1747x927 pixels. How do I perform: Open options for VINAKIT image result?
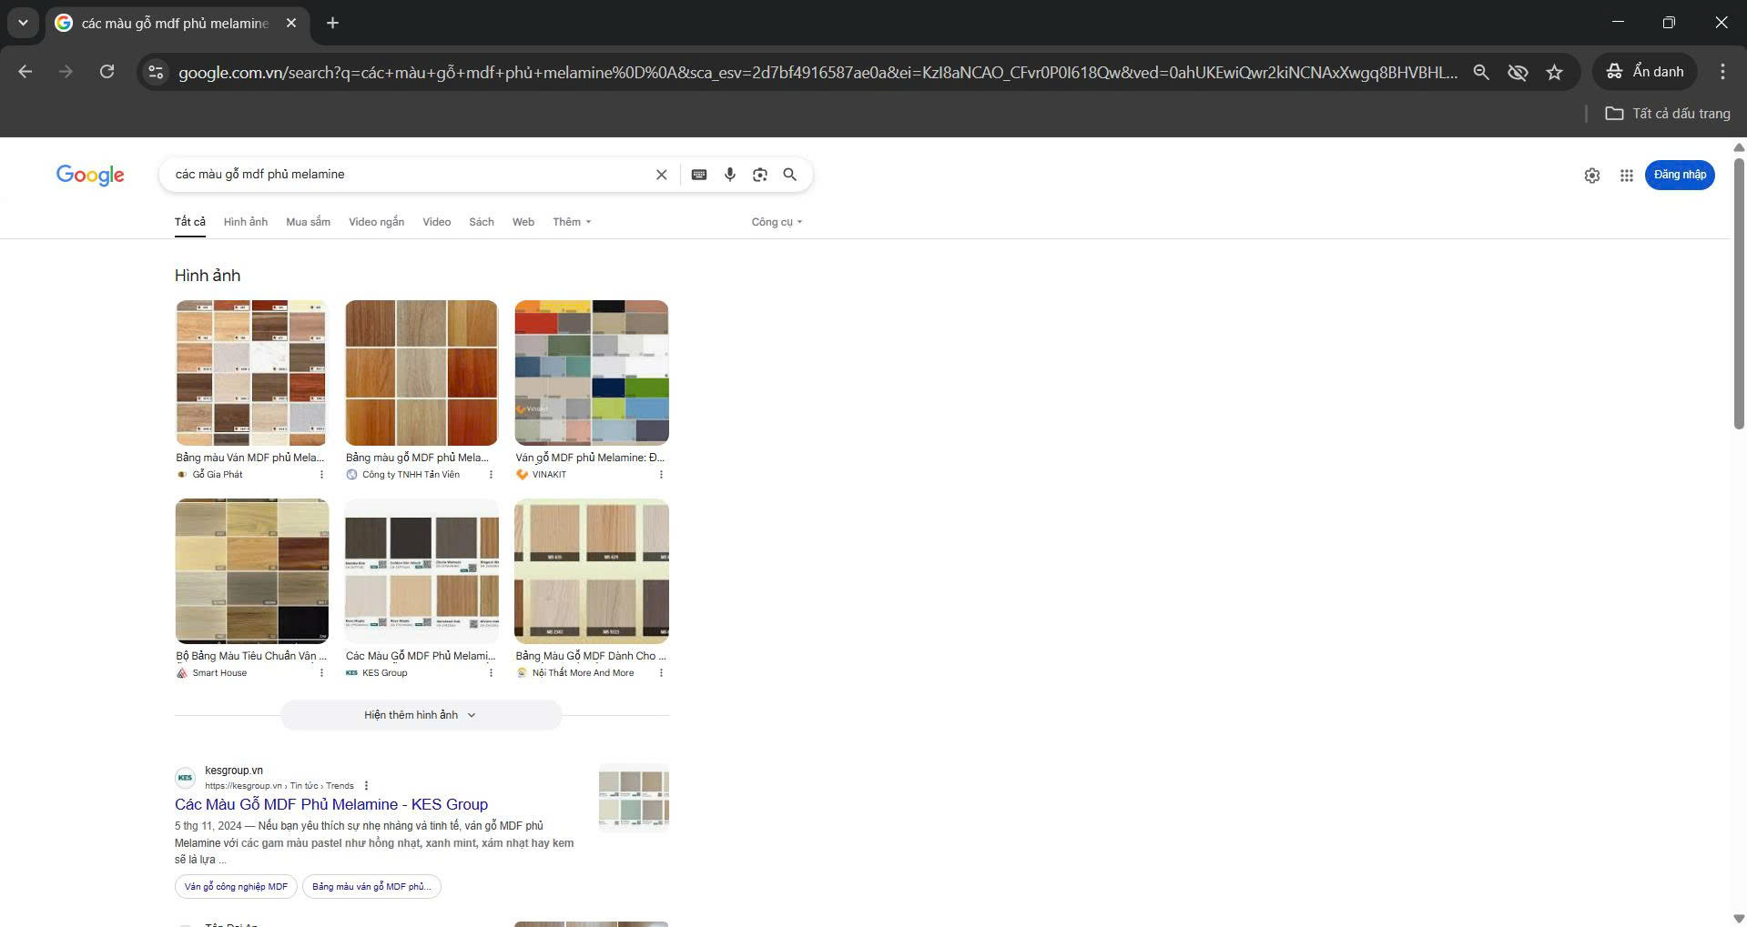[x=661, y=475]
